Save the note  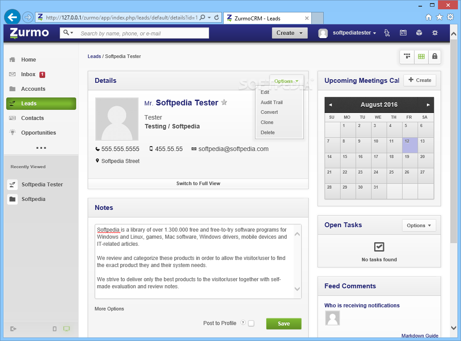point(284,324)
